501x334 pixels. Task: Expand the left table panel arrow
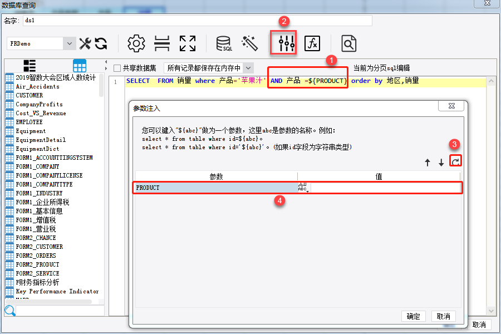[x=106, y=68]
